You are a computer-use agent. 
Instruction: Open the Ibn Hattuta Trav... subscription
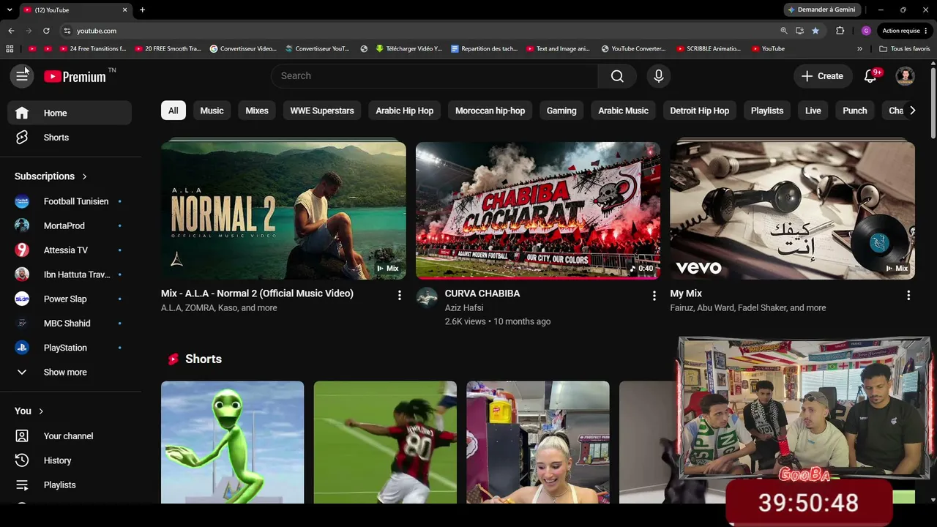click(x=70, y=274)
